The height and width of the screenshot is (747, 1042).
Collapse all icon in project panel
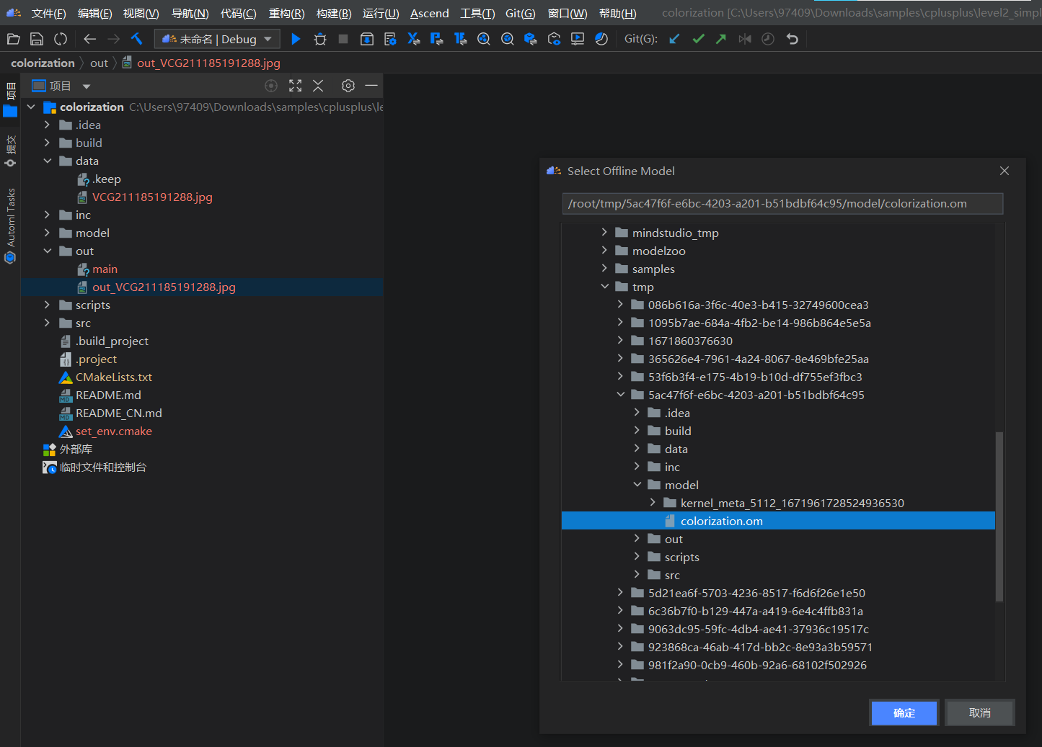[x=318, y=86]
